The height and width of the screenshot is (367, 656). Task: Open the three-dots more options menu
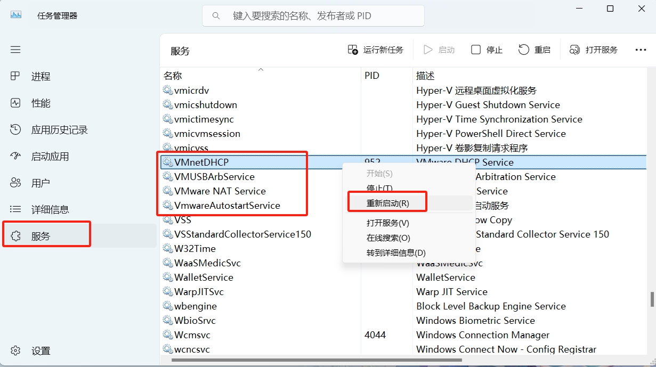tap(641, 50)
